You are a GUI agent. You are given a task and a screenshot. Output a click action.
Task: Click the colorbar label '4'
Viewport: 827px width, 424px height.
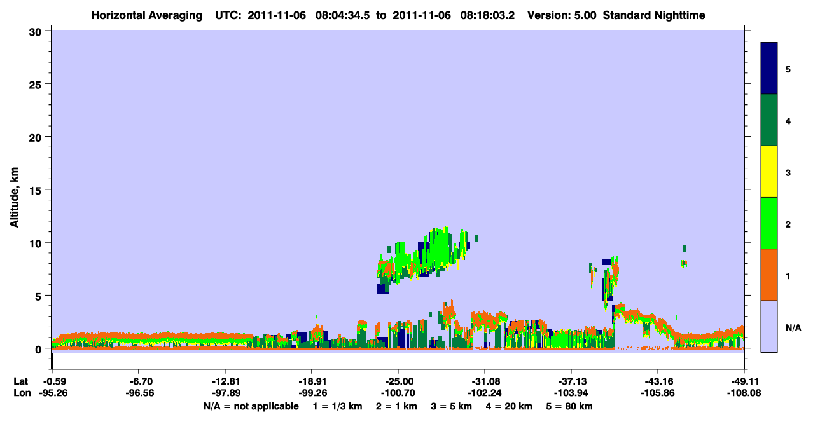pyautogui.click(x=788, y=121)
